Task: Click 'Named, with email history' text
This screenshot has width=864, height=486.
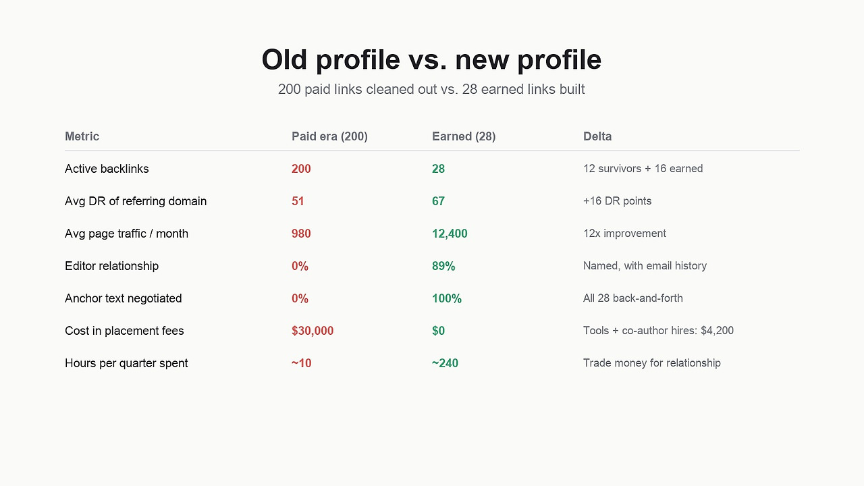Action: pos(645,266)
